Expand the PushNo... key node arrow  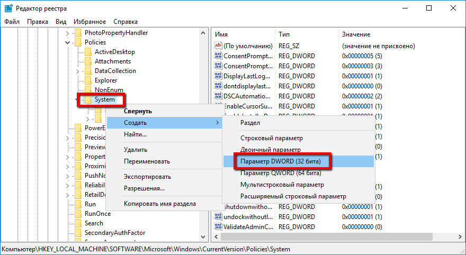click(x=68, y=176)
